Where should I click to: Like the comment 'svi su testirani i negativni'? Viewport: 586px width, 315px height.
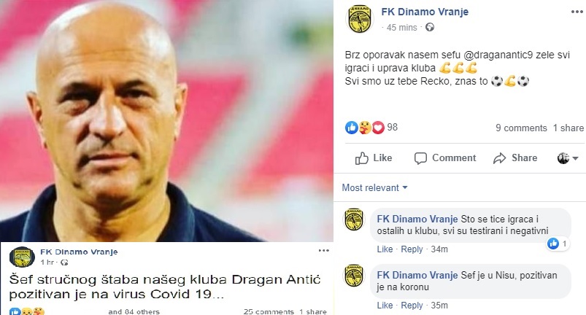tap(385, 249)
